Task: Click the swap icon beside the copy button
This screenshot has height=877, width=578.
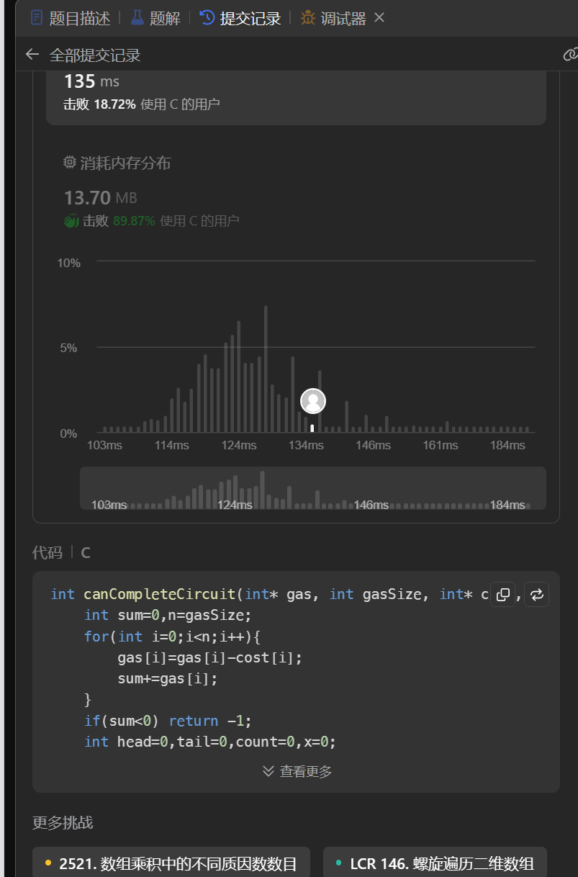Action: (537, 595)
